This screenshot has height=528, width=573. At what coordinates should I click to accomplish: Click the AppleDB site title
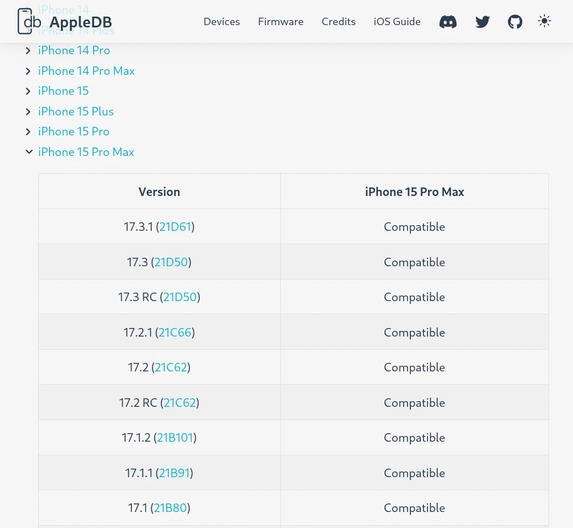[81, 22]
